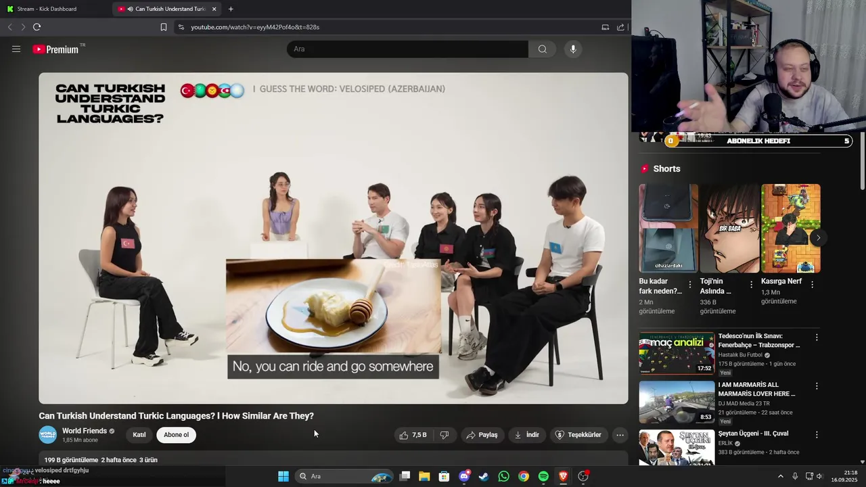
Task: Open Discord from the taskbar
Action: [464, 476]
